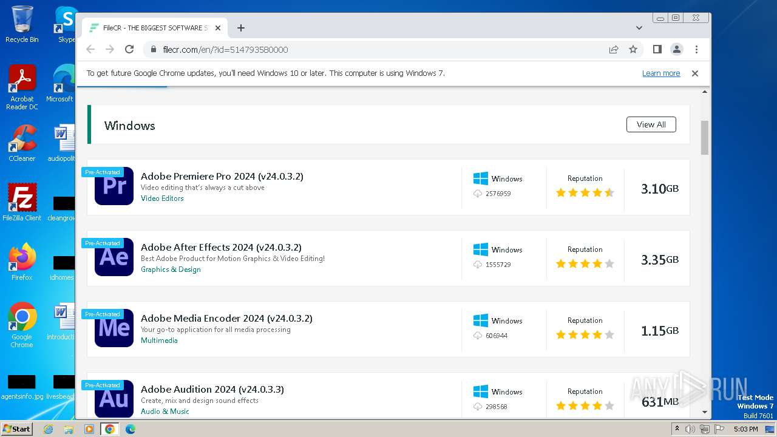Show hidden system tray icons
This screenshot has width=777, height=437.
pyautogui.click(x=677, y=429)
